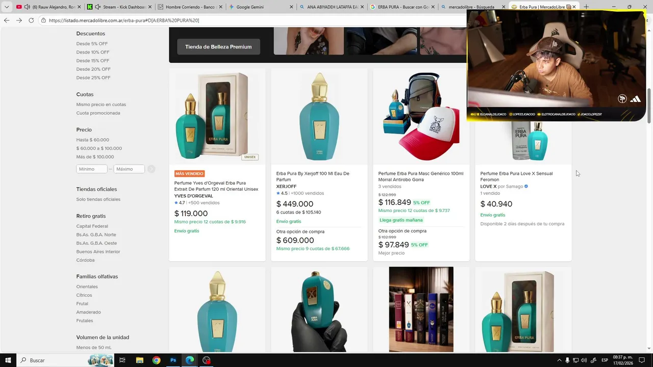Click the taskbar Buscar search box

point(66,360)
